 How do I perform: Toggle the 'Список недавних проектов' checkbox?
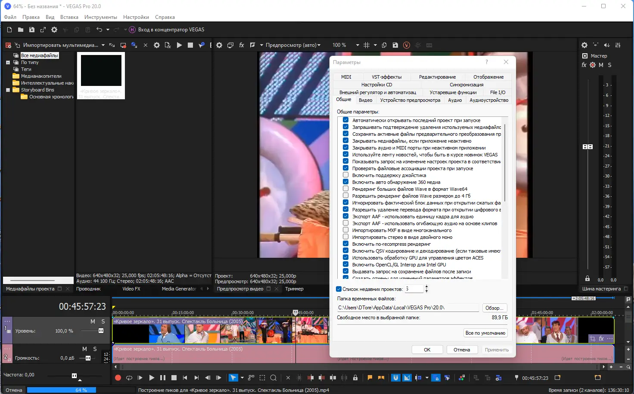point(339,289)
